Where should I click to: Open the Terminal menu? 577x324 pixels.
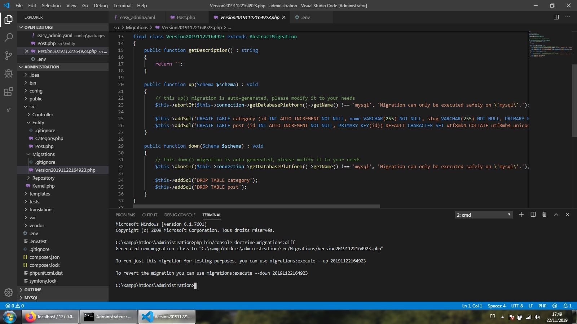122,5
